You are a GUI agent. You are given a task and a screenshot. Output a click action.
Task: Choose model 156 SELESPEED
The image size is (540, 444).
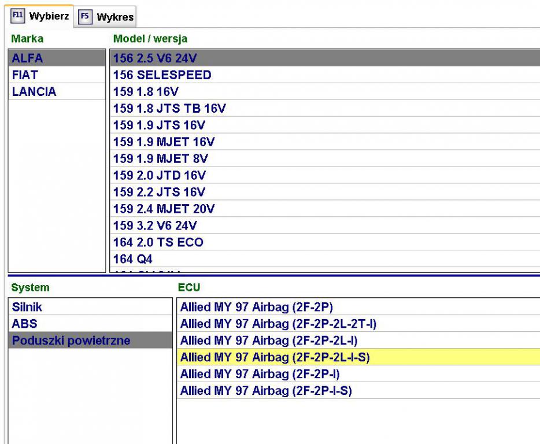[325, 75]
